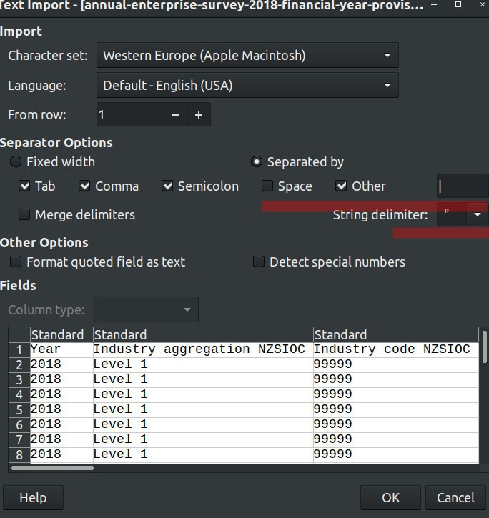Decrease From row with minus button
The height and width of the screenshot is (518, 489).
[175, 114]
